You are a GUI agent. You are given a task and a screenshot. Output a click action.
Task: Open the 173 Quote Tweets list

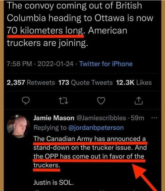(86, 83)
